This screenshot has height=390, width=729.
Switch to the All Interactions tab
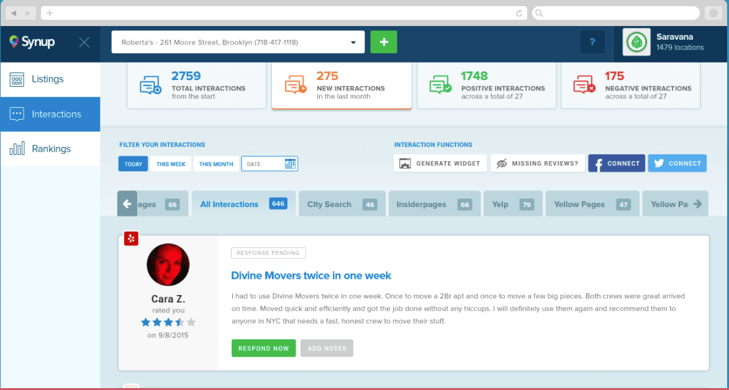click(x=243, y=203)
